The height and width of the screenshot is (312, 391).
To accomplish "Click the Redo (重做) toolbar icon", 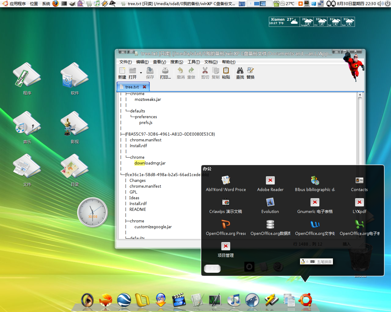I will pos(191,73).
